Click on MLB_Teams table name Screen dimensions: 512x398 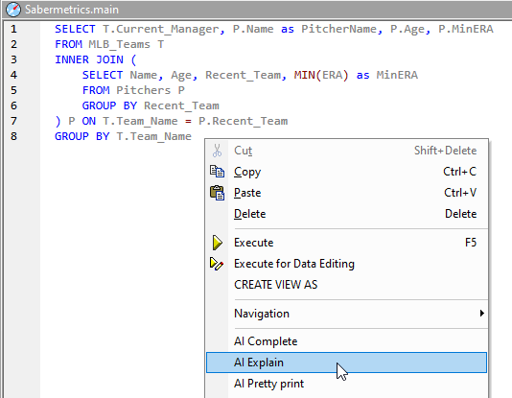(x=119, y=44)
